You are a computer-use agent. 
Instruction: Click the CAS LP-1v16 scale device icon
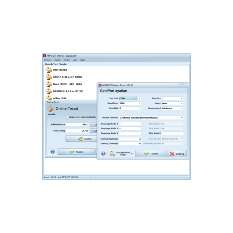[x=49, y=77]
